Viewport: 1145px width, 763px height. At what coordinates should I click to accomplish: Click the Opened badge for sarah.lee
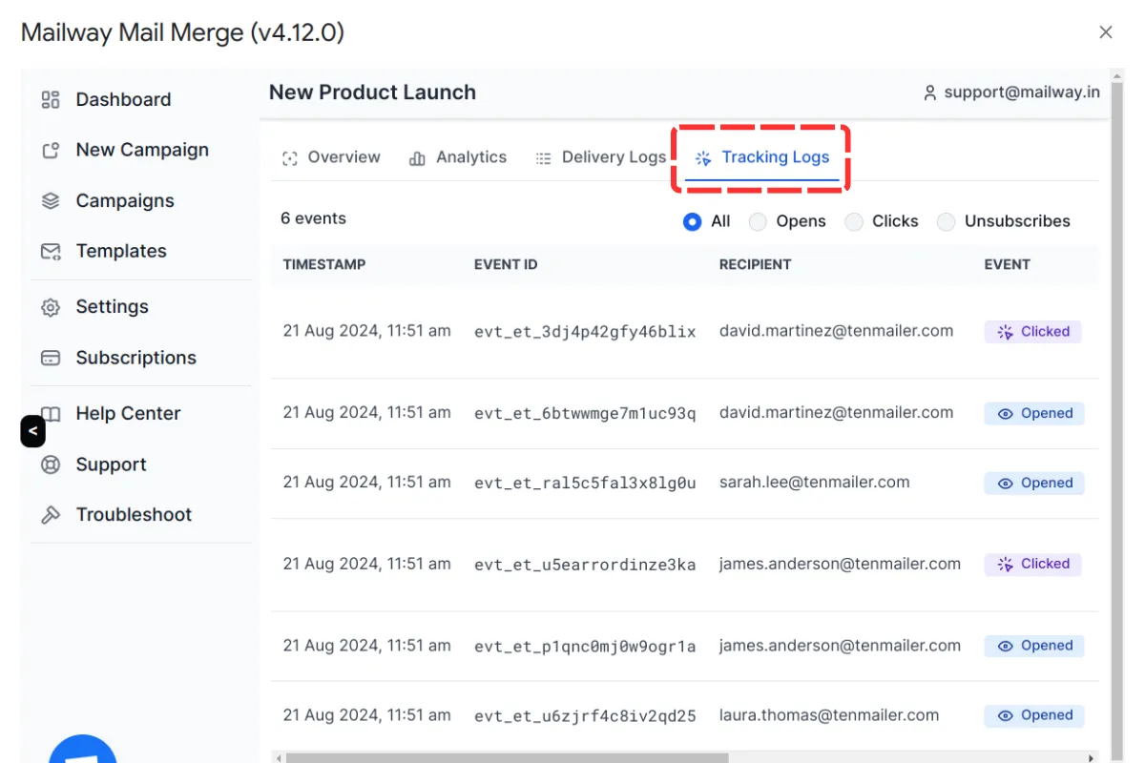(x=1033, y=483)
